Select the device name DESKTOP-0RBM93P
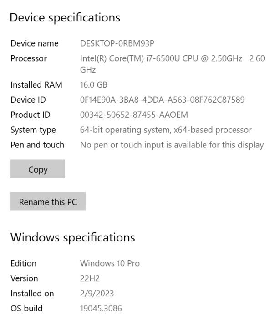275x315 pixels. [117, 43]
